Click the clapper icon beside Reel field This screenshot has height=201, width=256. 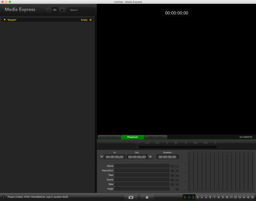(172, 175)
